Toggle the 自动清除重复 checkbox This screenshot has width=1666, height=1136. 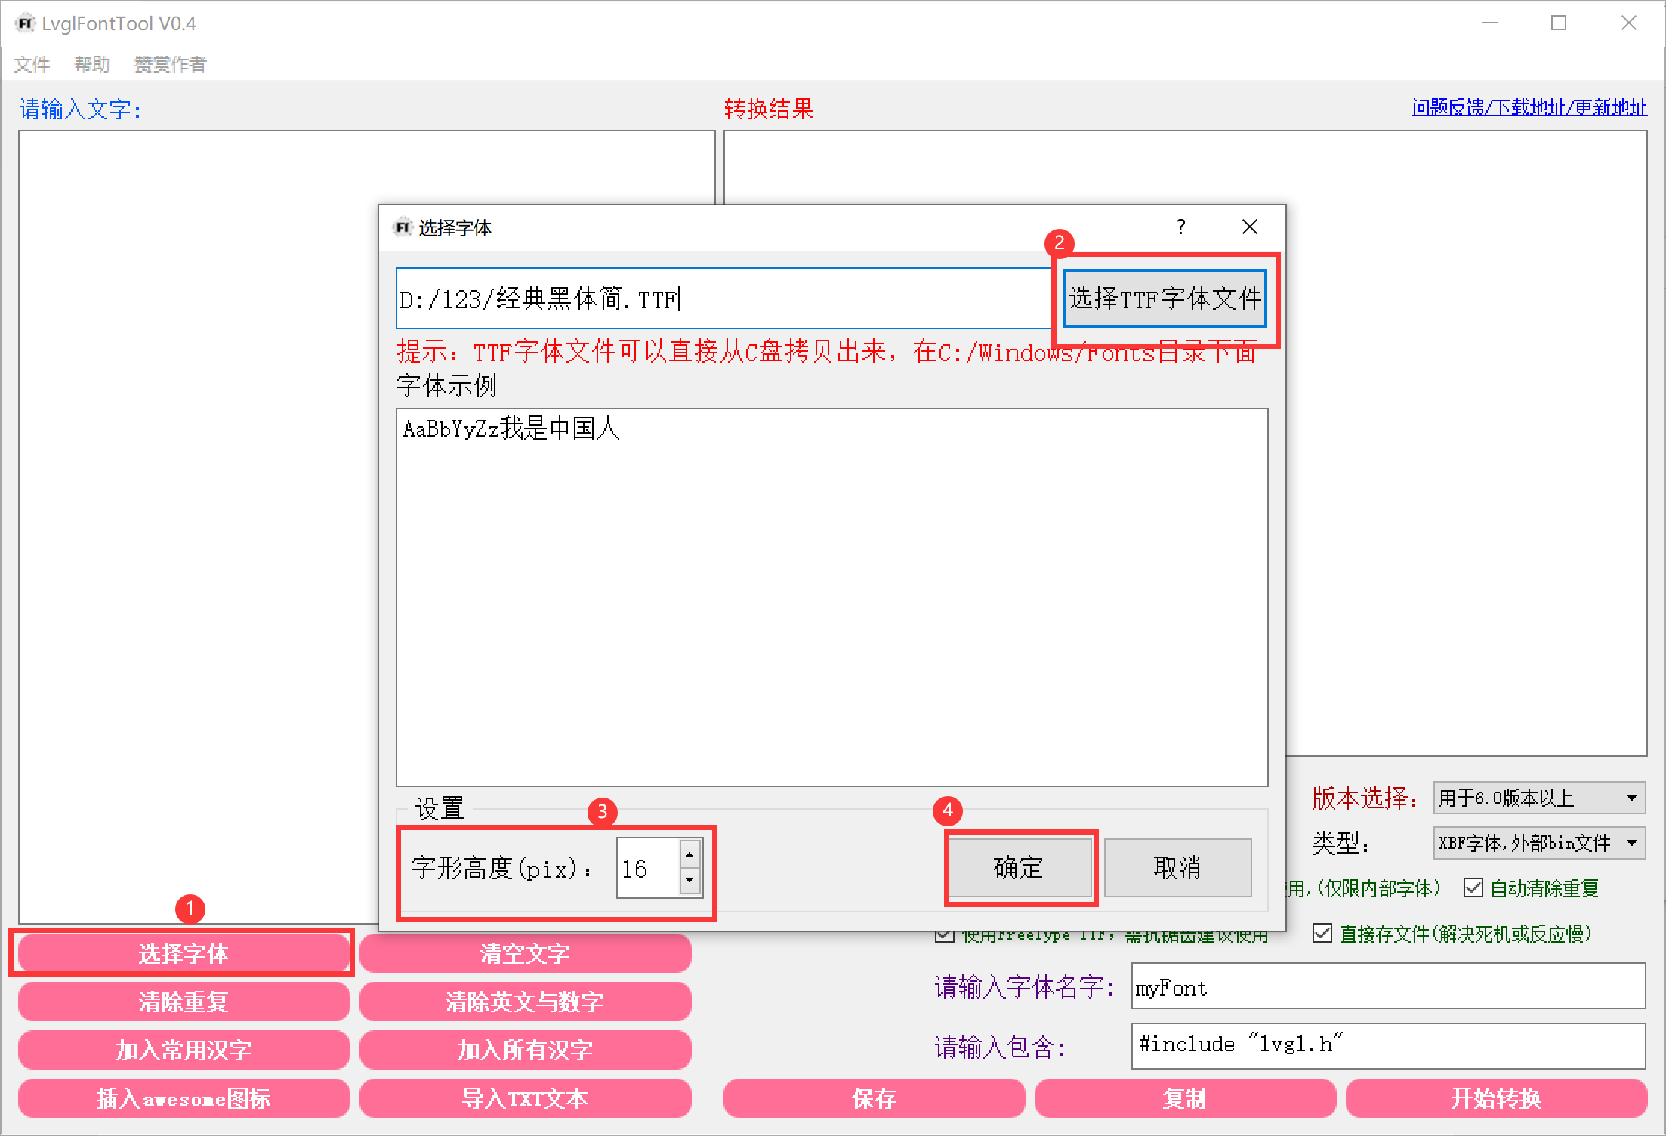point(1473,887)
